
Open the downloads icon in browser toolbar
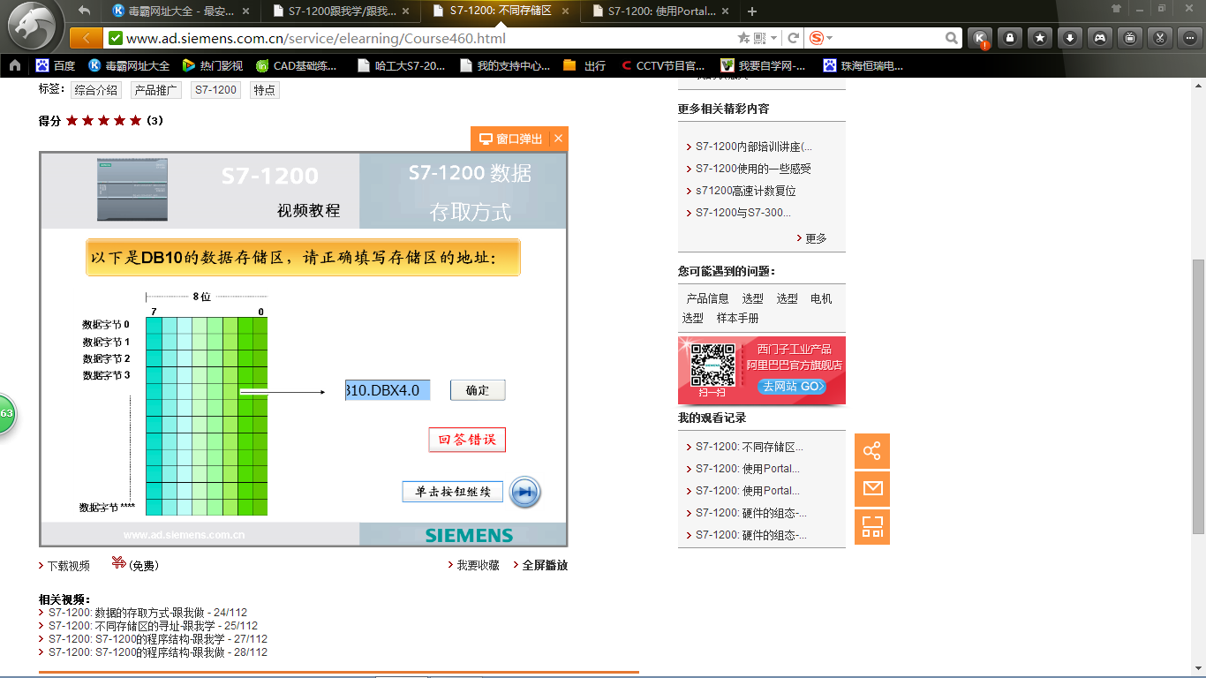pyautogui.click(x=1069, y=38)
